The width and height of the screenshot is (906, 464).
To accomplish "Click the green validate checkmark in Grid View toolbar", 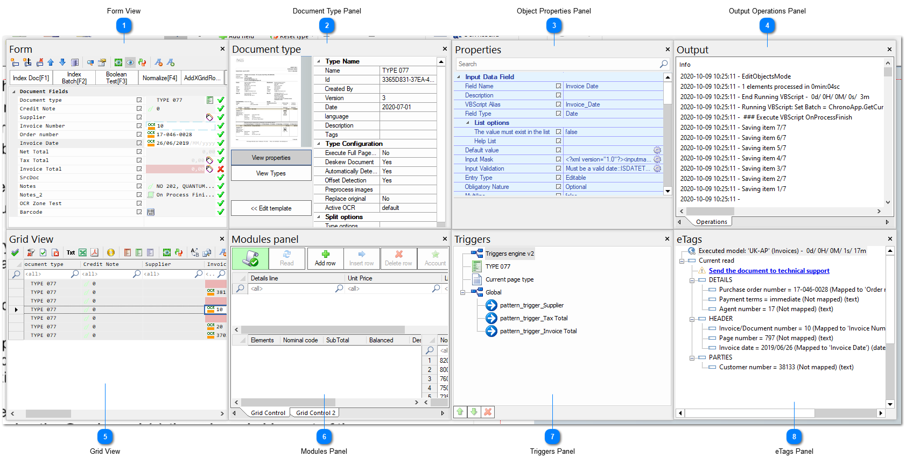I will tap(15, 252).
